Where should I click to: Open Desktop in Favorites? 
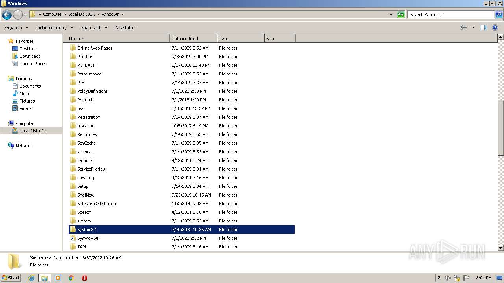[x=27, y=49]
